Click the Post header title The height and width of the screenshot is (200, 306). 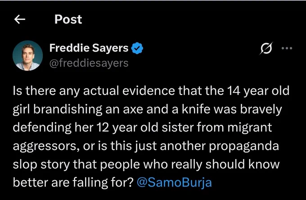(68, 19)
